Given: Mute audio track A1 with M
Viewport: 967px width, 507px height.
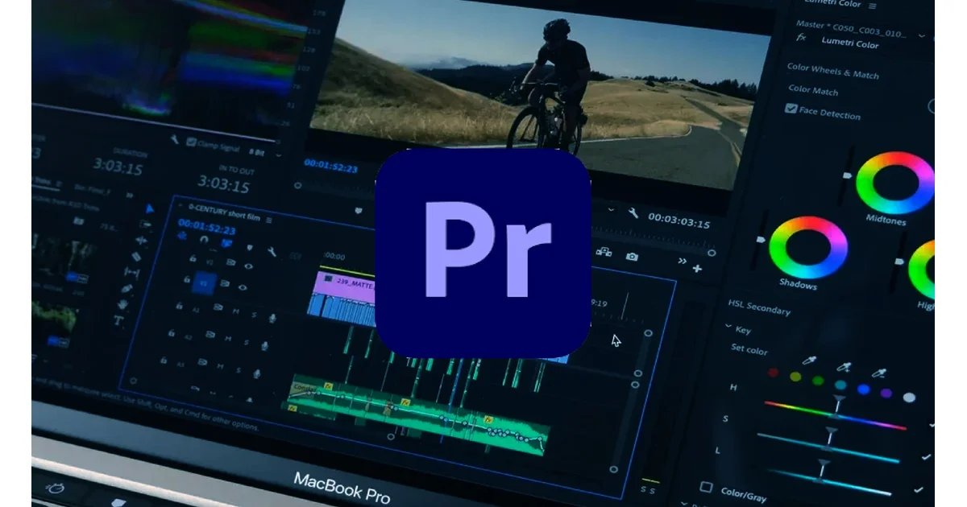Looking at the screenshot, I should [235, 311].
